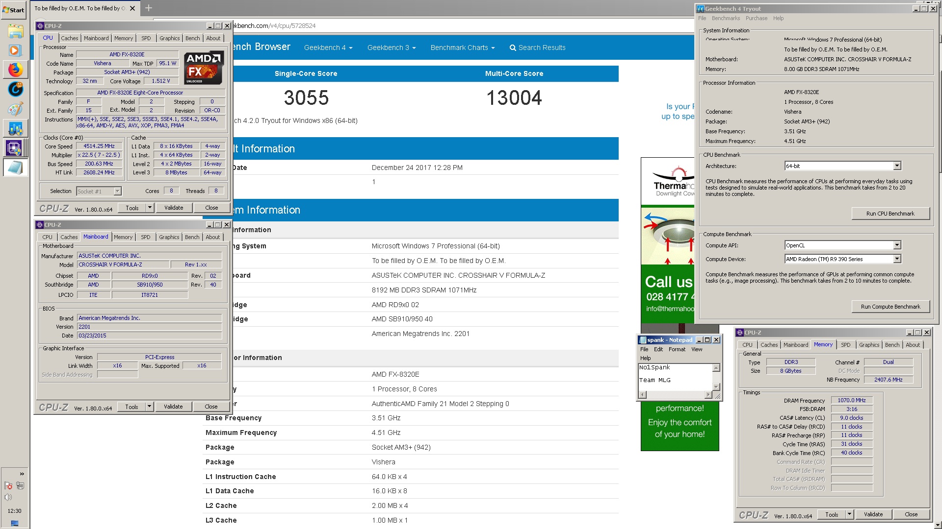The height and width of the screenshot is (529, 942).
Task: Switch to Firefox from the taskbar
Action: [x=15, y=70]
